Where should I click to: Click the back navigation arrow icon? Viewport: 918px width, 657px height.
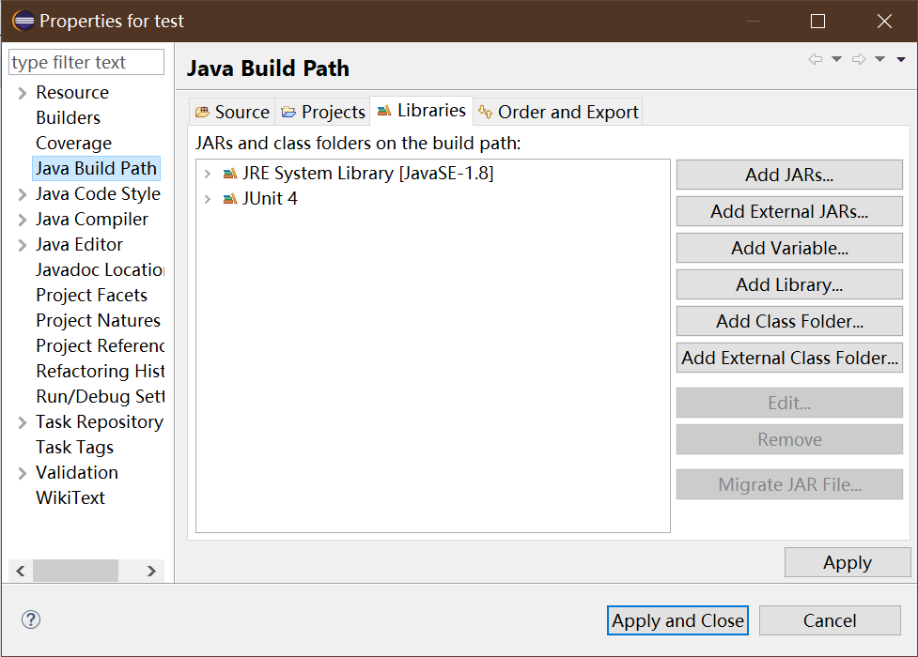815,59
